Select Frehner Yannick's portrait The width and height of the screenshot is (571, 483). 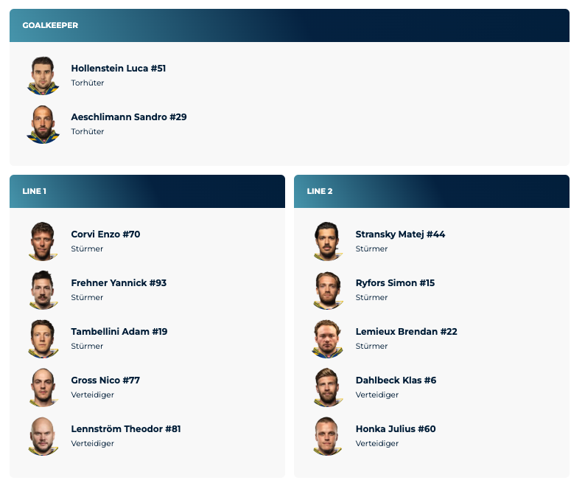(43, 290)
